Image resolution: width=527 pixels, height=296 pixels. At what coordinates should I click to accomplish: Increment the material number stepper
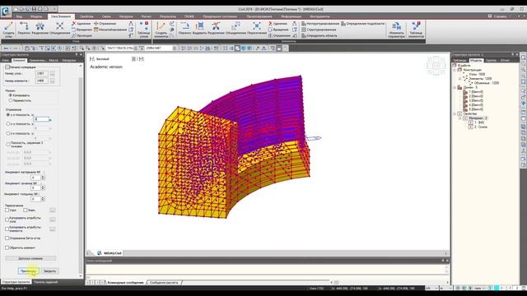[43, 176]
